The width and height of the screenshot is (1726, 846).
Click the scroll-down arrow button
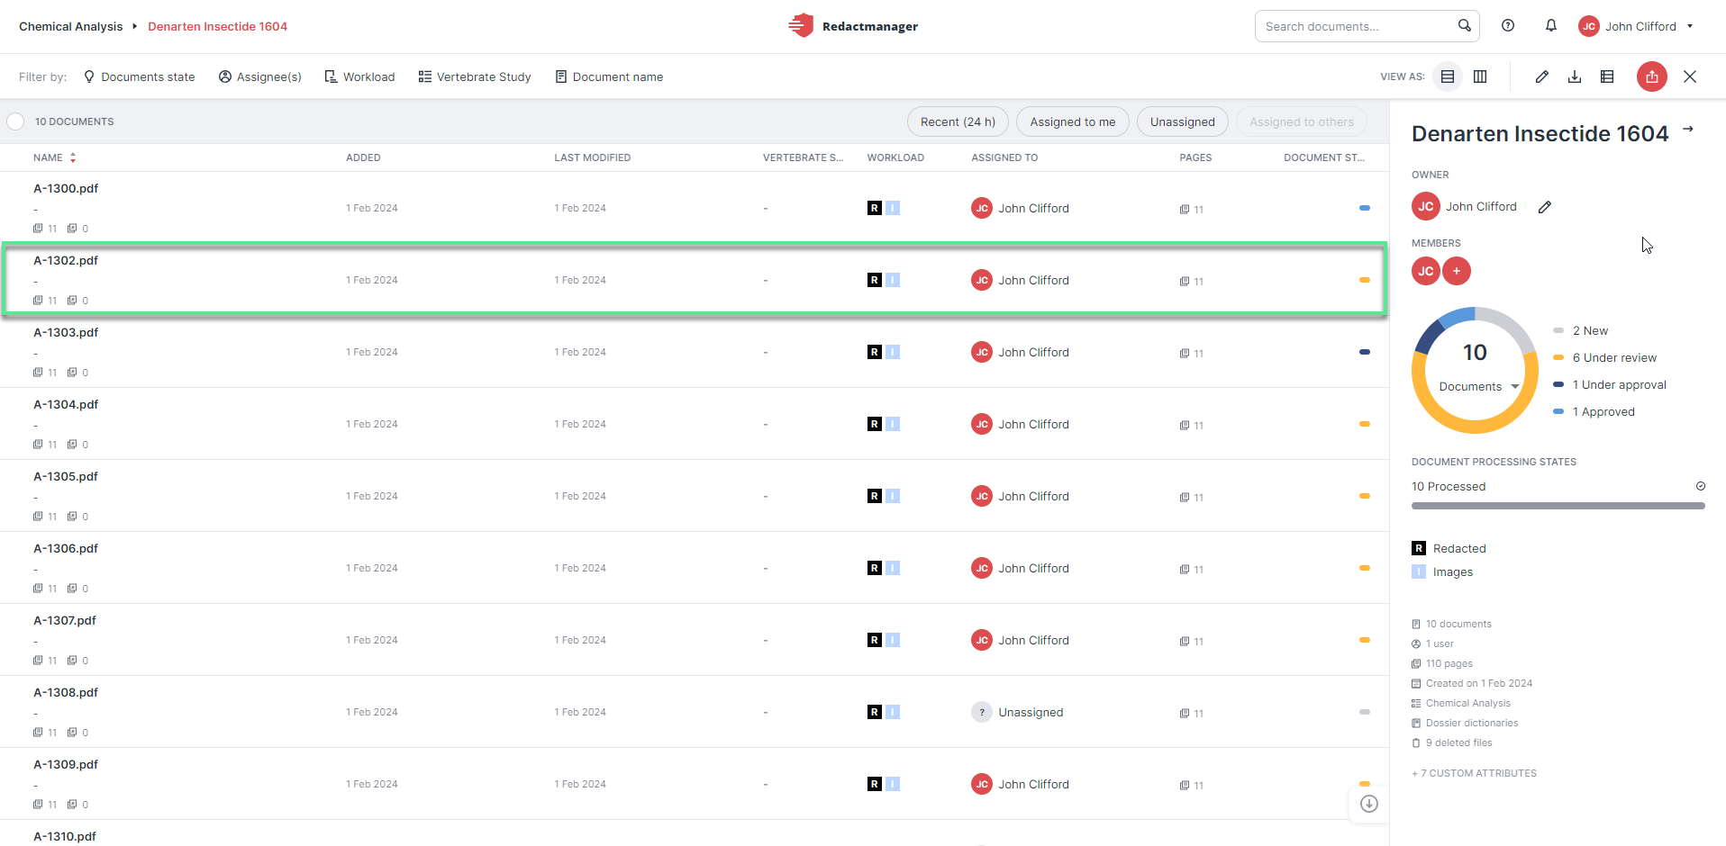point(1369,804)
